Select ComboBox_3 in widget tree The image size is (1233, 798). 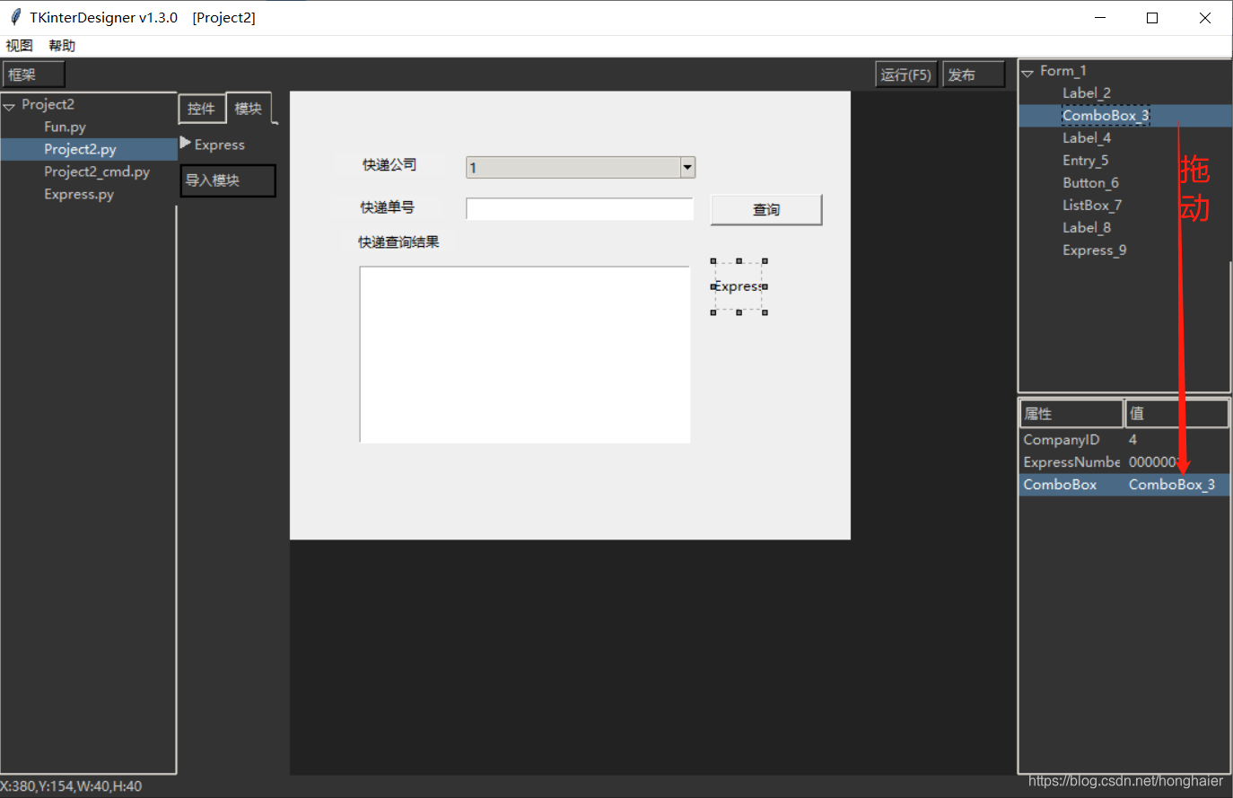(1106, 116)
